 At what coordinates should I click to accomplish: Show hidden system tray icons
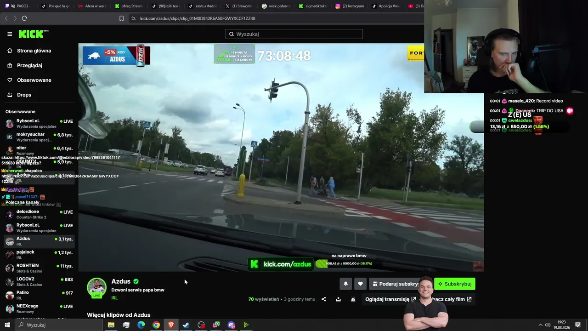click(540, 325)
